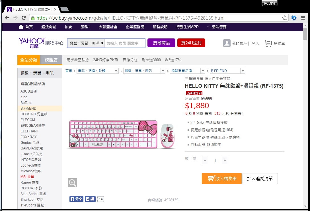Select Microsoft微軟 in the brand list

point(31,171)
